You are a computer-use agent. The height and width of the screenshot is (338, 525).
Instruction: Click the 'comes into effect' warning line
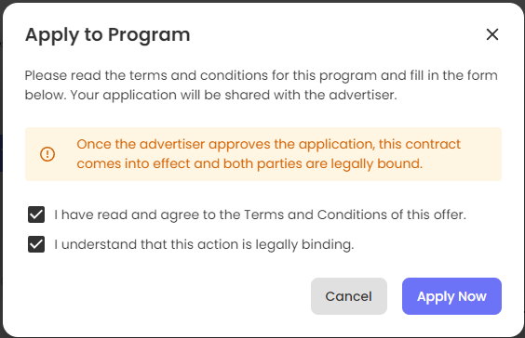pyautogui.click(x=249, y=163)
